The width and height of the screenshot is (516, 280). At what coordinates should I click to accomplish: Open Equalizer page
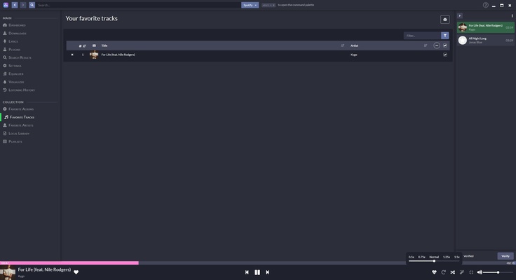13,74
